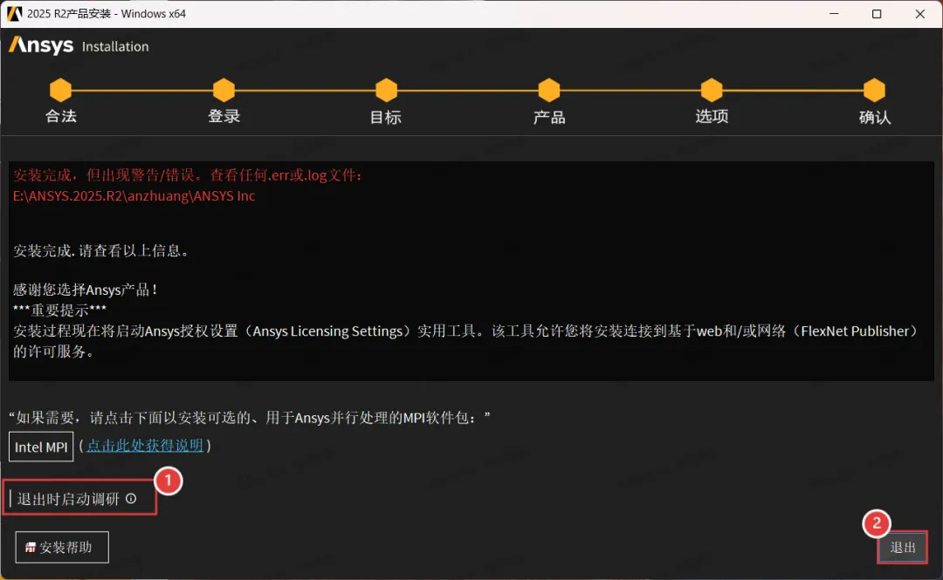Screen dimensions: 943x580
Task: Click the 退出 exit button
Action: 902,548
